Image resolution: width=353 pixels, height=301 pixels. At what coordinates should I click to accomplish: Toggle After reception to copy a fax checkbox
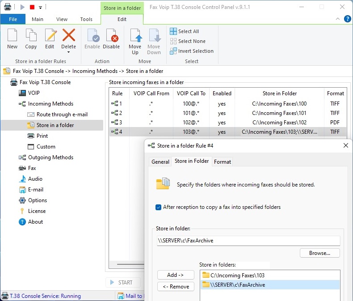coord(158,207)
